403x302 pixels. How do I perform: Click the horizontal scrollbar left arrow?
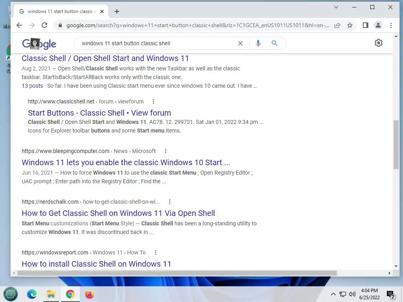coord(14,273)
